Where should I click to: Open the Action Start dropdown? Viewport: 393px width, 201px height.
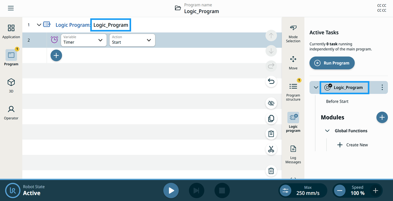coord(132,40)
